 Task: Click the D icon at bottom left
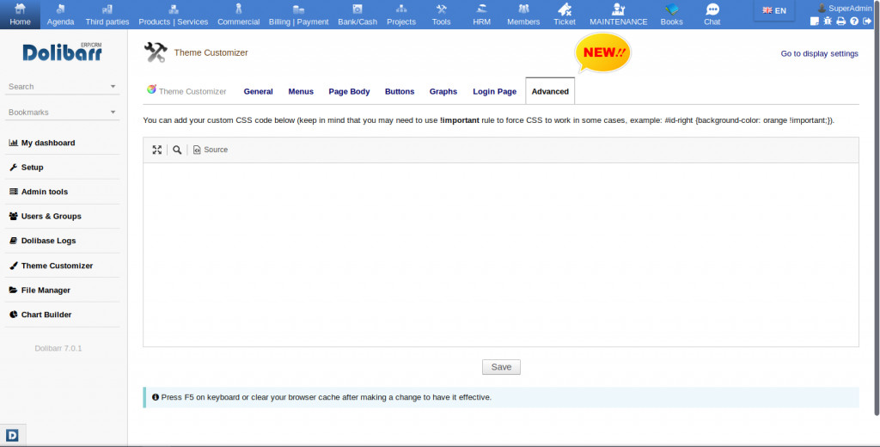coord(12,435)
